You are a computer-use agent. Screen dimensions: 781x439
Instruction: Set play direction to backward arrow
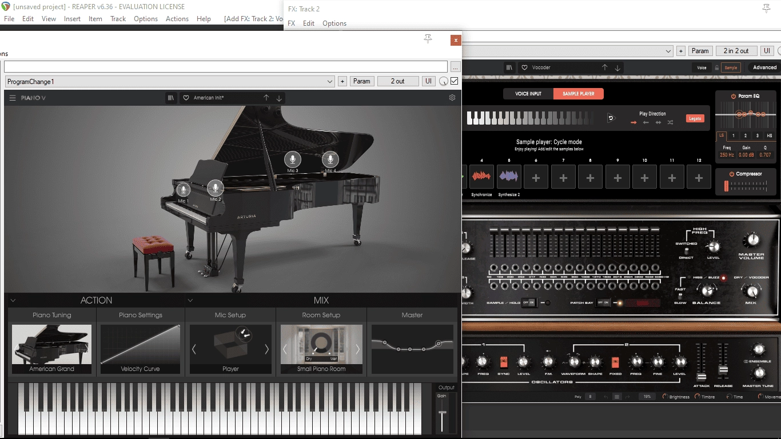tap(645, 122)
